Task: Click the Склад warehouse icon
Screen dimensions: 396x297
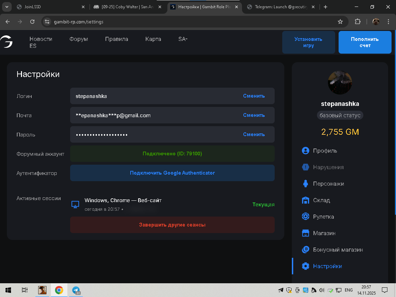Action: pyautogui.click(x=305, y=200)
